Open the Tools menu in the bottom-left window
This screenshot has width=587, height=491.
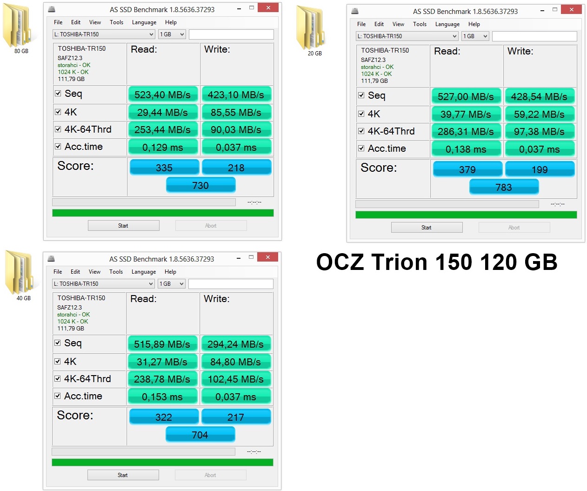point(116,271)
